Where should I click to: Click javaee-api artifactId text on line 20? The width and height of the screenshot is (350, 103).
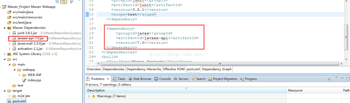click(x=153, y=38)
